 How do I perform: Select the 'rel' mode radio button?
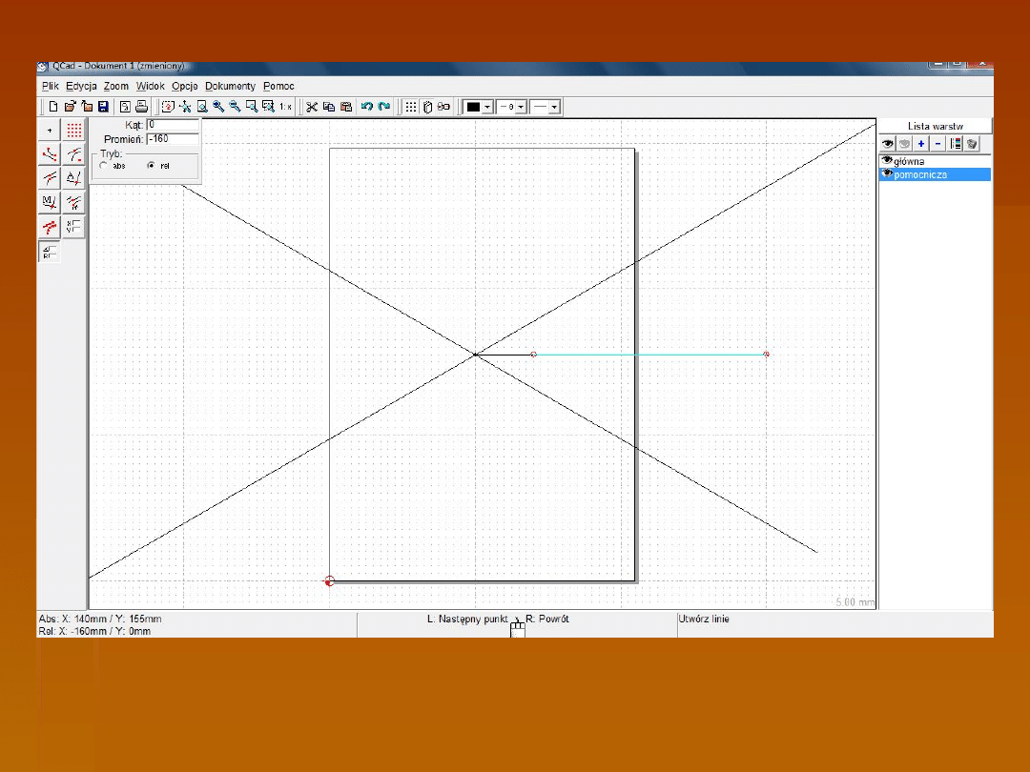click(x=151, y=166)
